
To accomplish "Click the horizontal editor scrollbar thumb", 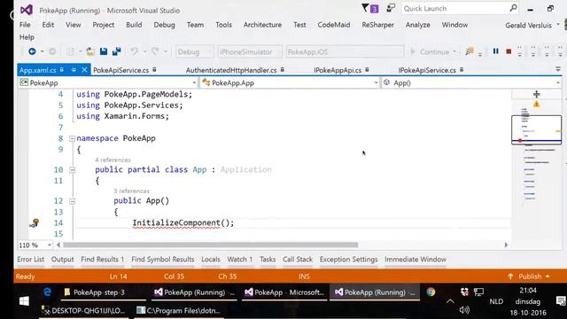I will [211, 245].
